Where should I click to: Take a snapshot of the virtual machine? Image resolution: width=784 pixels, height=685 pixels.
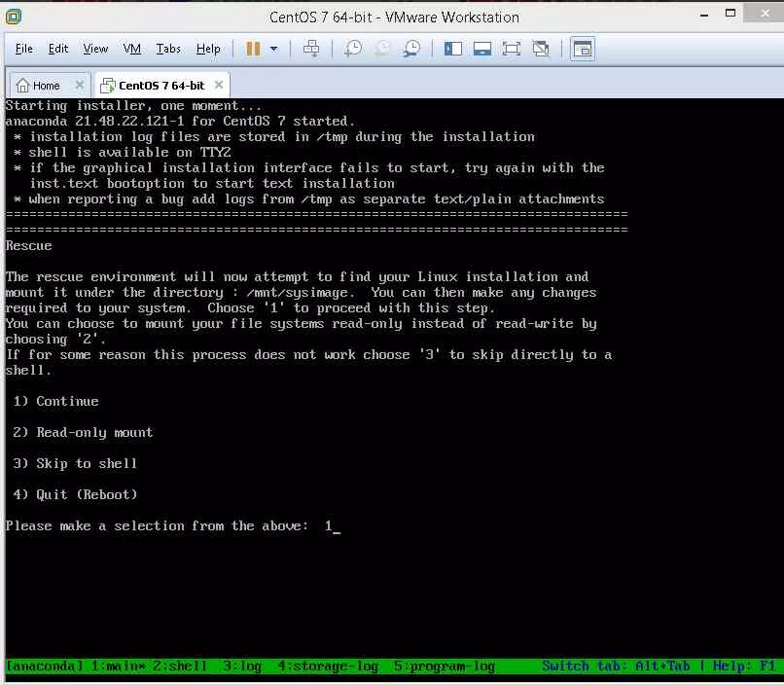pyautogui.click(x=353, y=49)
